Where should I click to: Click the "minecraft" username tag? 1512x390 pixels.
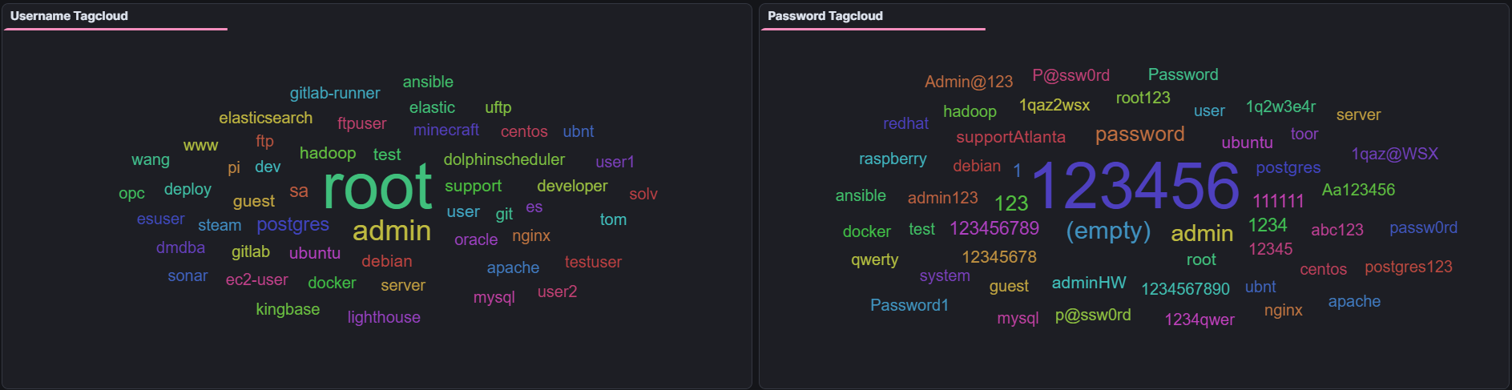pyautogui.click(x=446, y=130)
